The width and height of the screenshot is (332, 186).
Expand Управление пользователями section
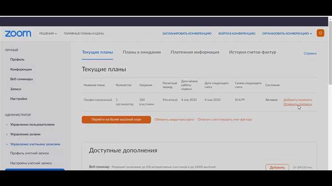tap(32, 125)
